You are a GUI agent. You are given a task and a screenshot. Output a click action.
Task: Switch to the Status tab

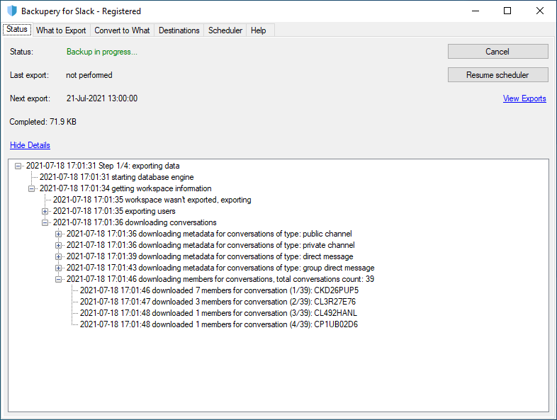click(17, 29)
